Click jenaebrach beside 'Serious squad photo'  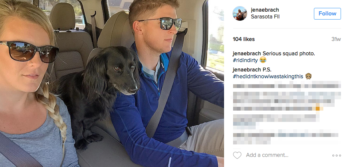[247, 53]
